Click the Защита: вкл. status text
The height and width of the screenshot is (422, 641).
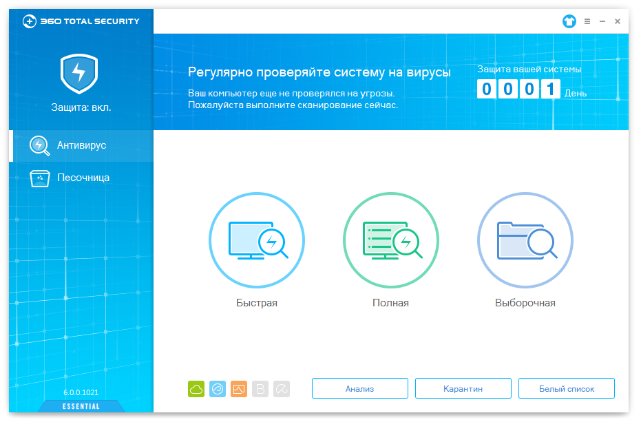point(81,107)
